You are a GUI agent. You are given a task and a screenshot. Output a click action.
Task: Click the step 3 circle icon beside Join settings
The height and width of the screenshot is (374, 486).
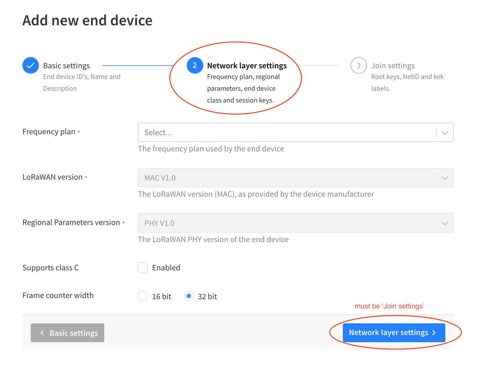[x=358, y=65]
